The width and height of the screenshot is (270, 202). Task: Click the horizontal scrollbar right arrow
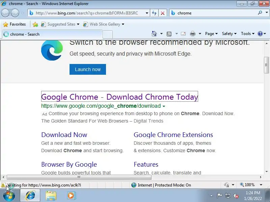[x=261, y=177]
